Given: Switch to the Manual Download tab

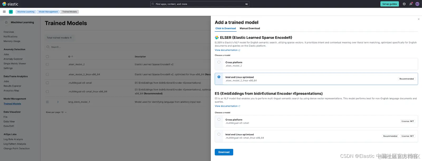Looking at the screenshot, I should 250,28.
